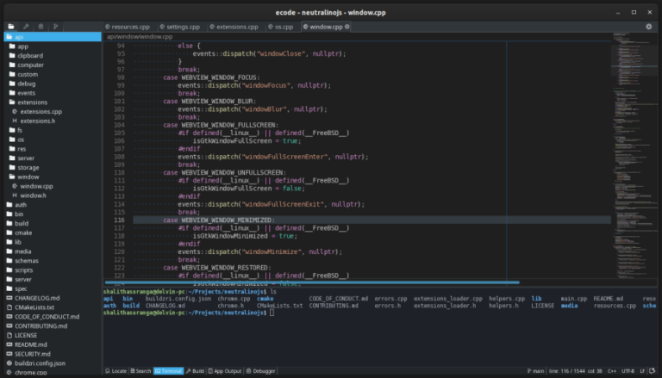Open CODE_OF_CONDUCT.md in the file tree
662x378 pixels.
tap(53, 316)
